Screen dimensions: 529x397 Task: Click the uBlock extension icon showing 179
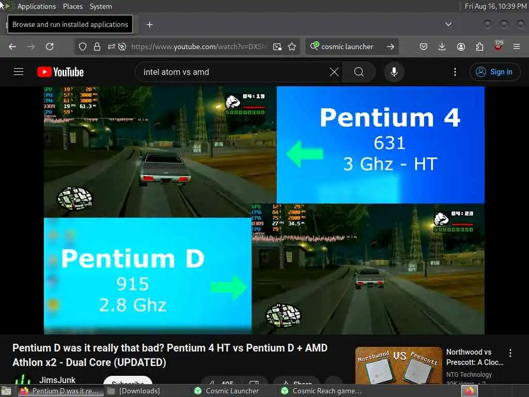499,45
